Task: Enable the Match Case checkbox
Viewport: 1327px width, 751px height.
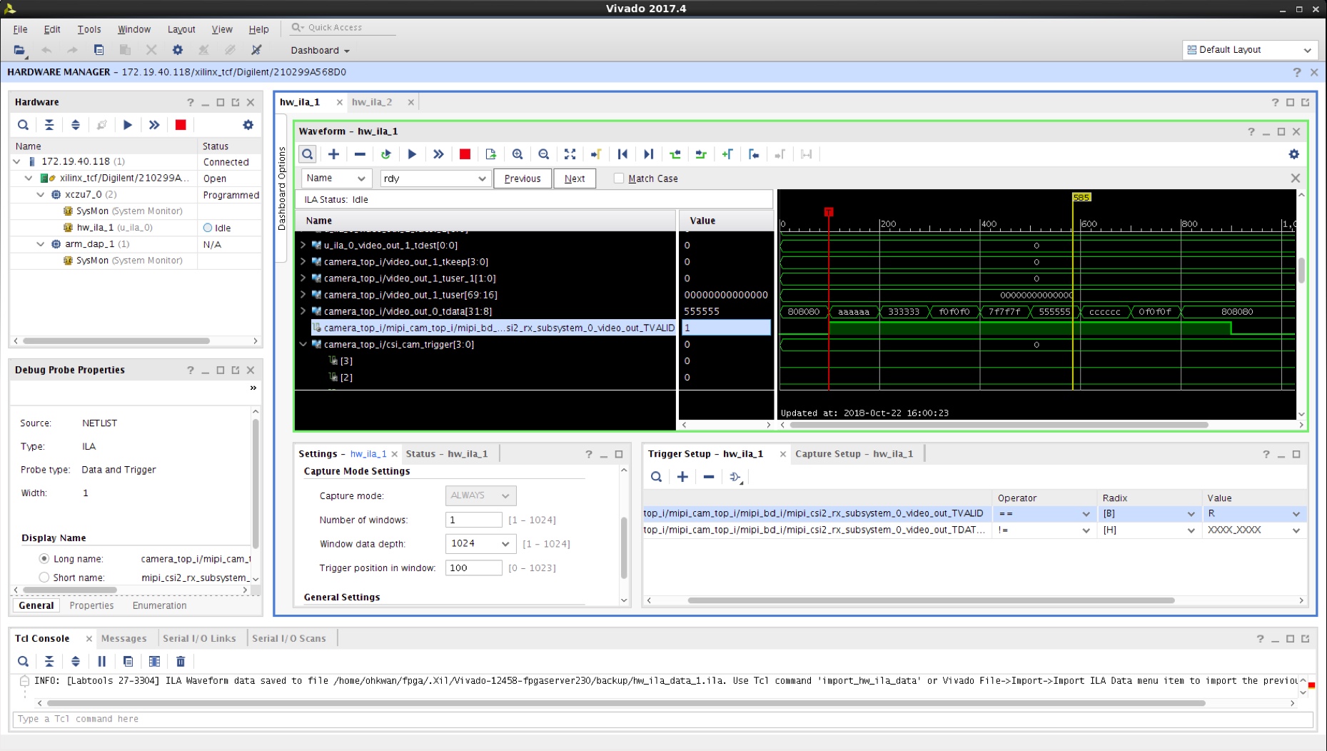Action: click(619, 178)
